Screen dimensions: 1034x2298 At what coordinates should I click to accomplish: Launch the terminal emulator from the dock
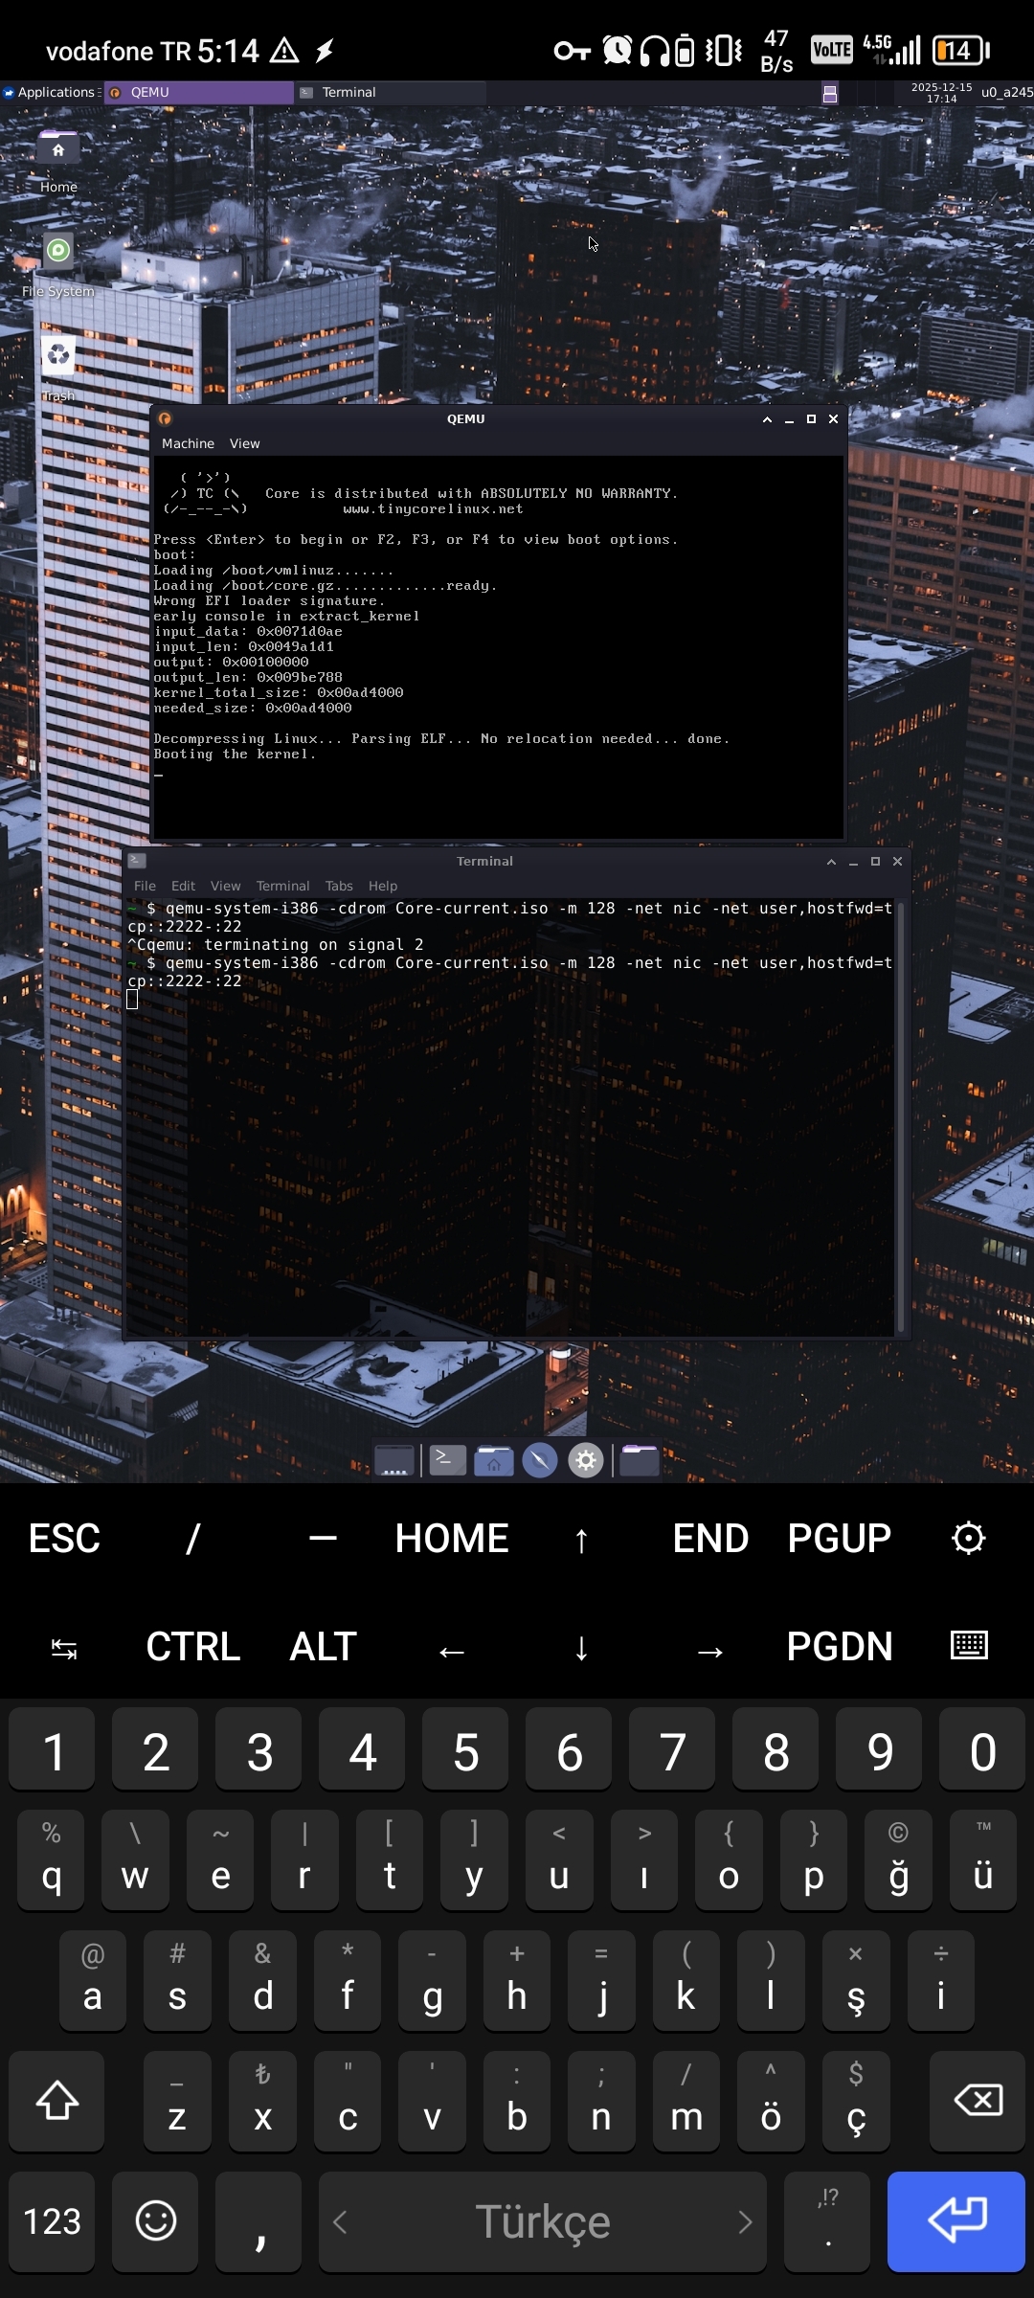pyautogui.click(x=447, y=1461)
